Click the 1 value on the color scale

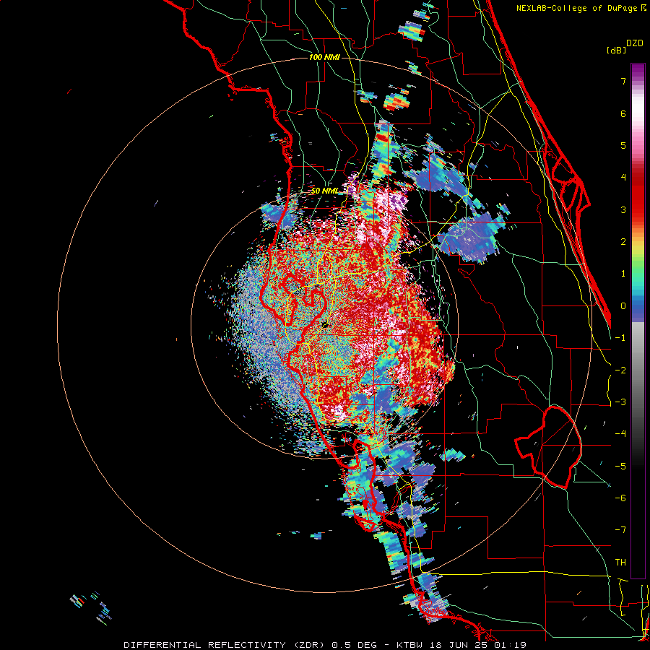(x=623, y=274)
